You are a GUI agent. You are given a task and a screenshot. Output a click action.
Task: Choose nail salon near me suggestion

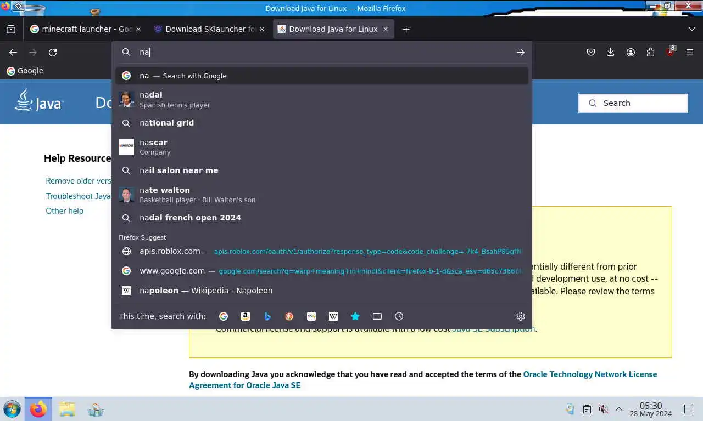click(322, 170)
